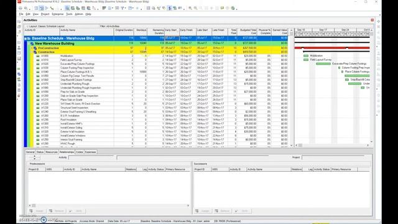Click the group and sort toolbar icon
398x224 pixels.
(130, 8)
